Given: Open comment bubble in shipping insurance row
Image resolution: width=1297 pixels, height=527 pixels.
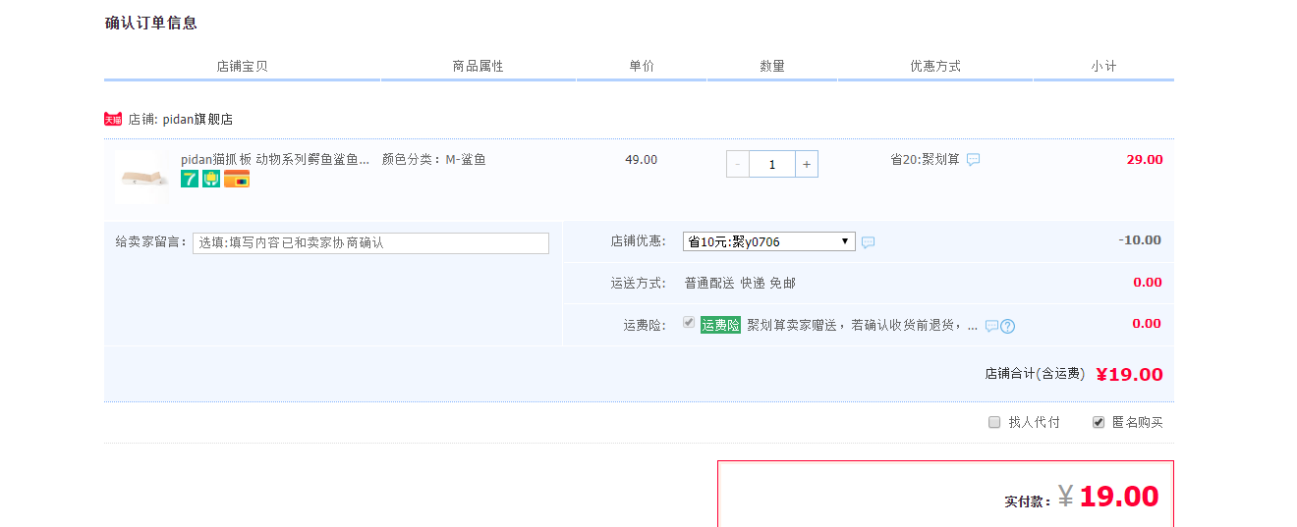Looking at the screenshot, I should (991, 326).
